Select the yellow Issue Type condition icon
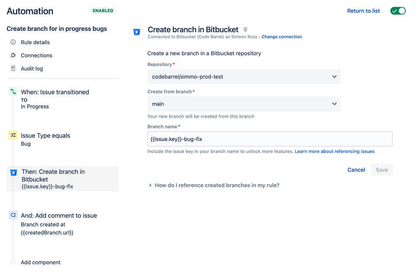 point(13,135)
